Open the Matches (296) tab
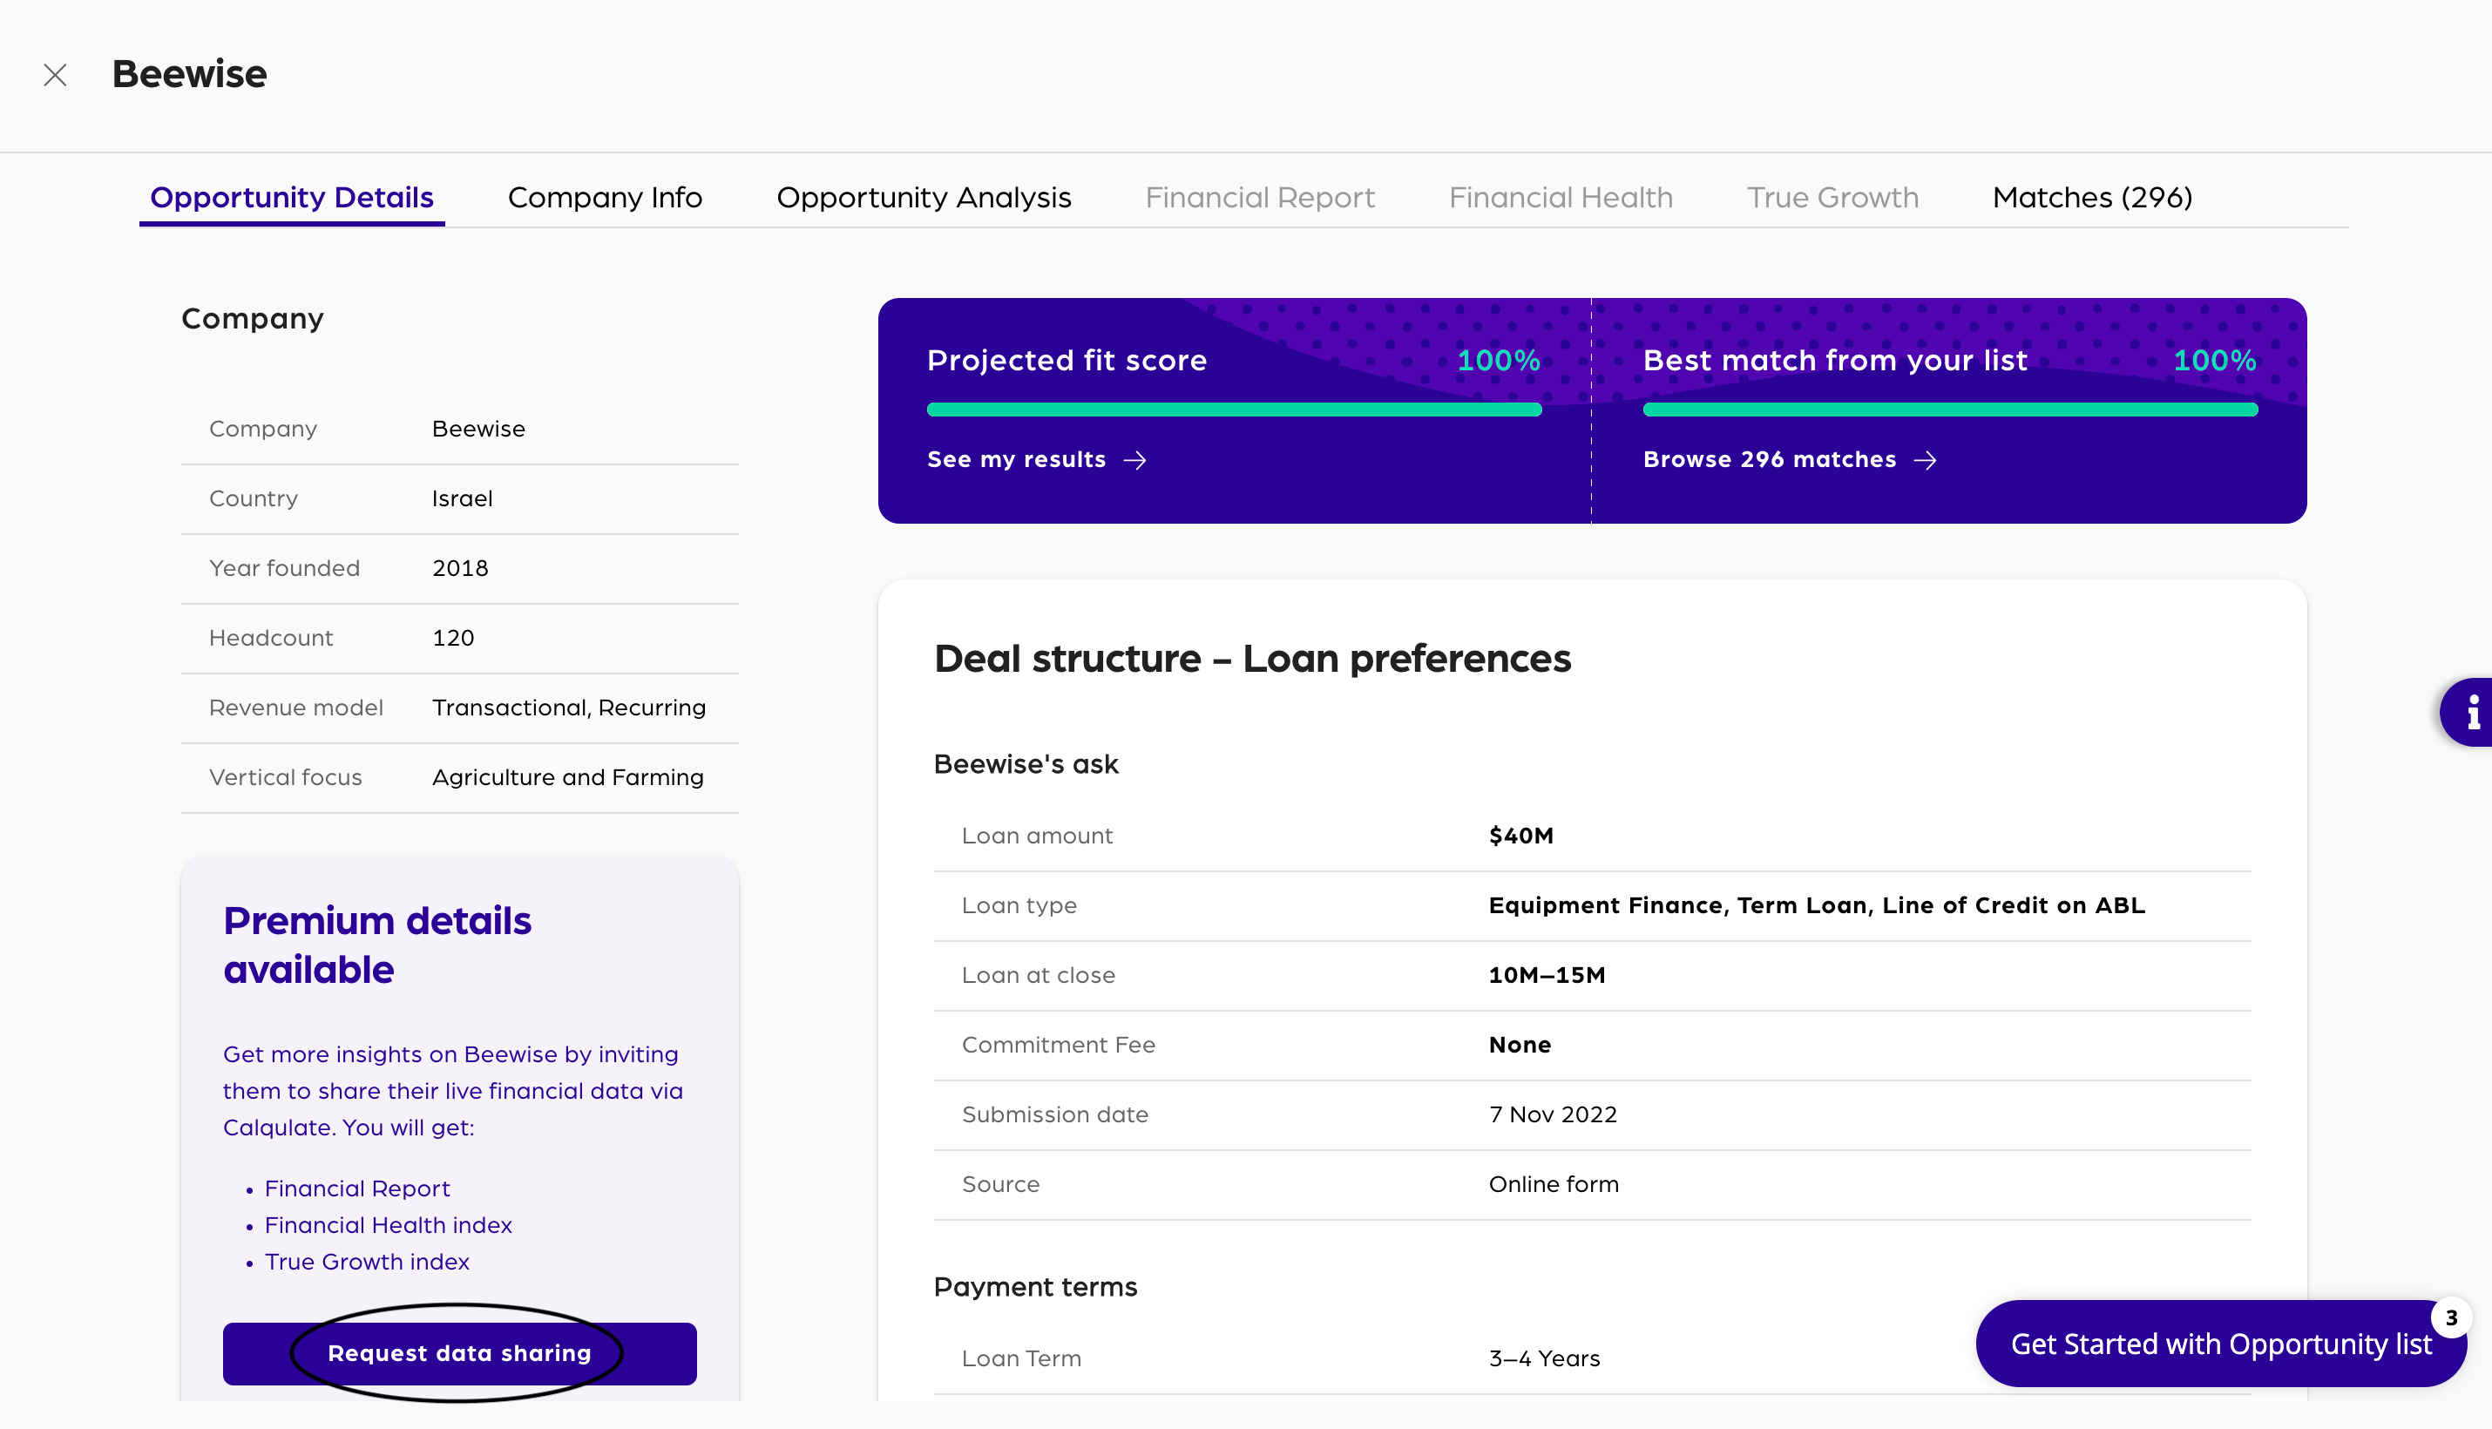Screen dimensions: 2492x1429 coord(2091,197)
